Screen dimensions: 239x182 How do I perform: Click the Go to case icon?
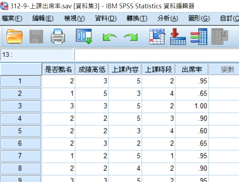(x=157, y=36)
